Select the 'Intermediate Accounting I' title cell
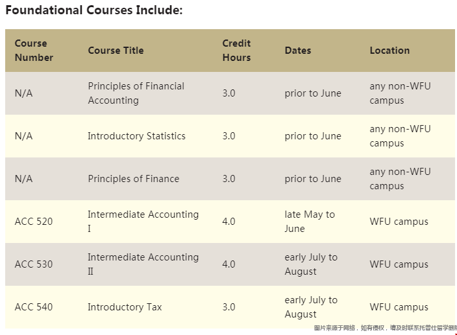457x335 pixels. coord(143,222)
